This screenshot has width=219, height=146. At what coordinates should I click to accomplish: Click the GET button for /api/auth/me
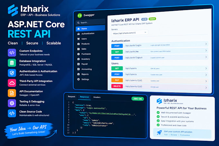tap(117, 52)
